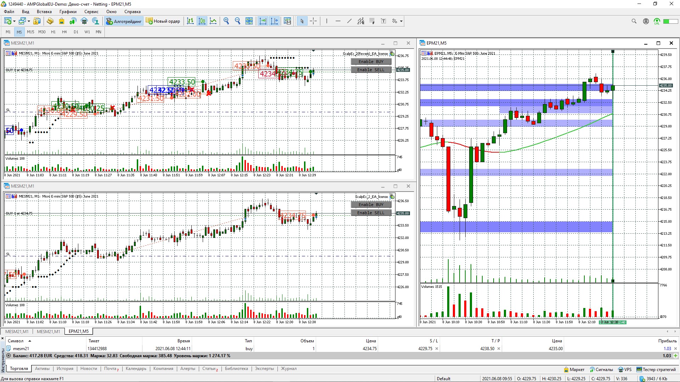This screenshot has height=382, width=680.
Task: Open the Файл menu
Action: pyautogui.click(x=9, y=12)
